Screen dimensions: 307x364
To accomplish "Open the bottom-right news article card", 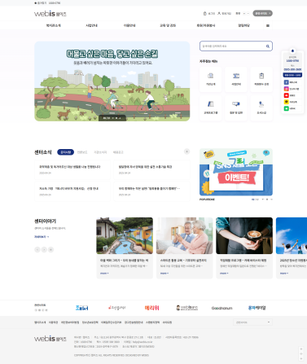I will [151, 191].
